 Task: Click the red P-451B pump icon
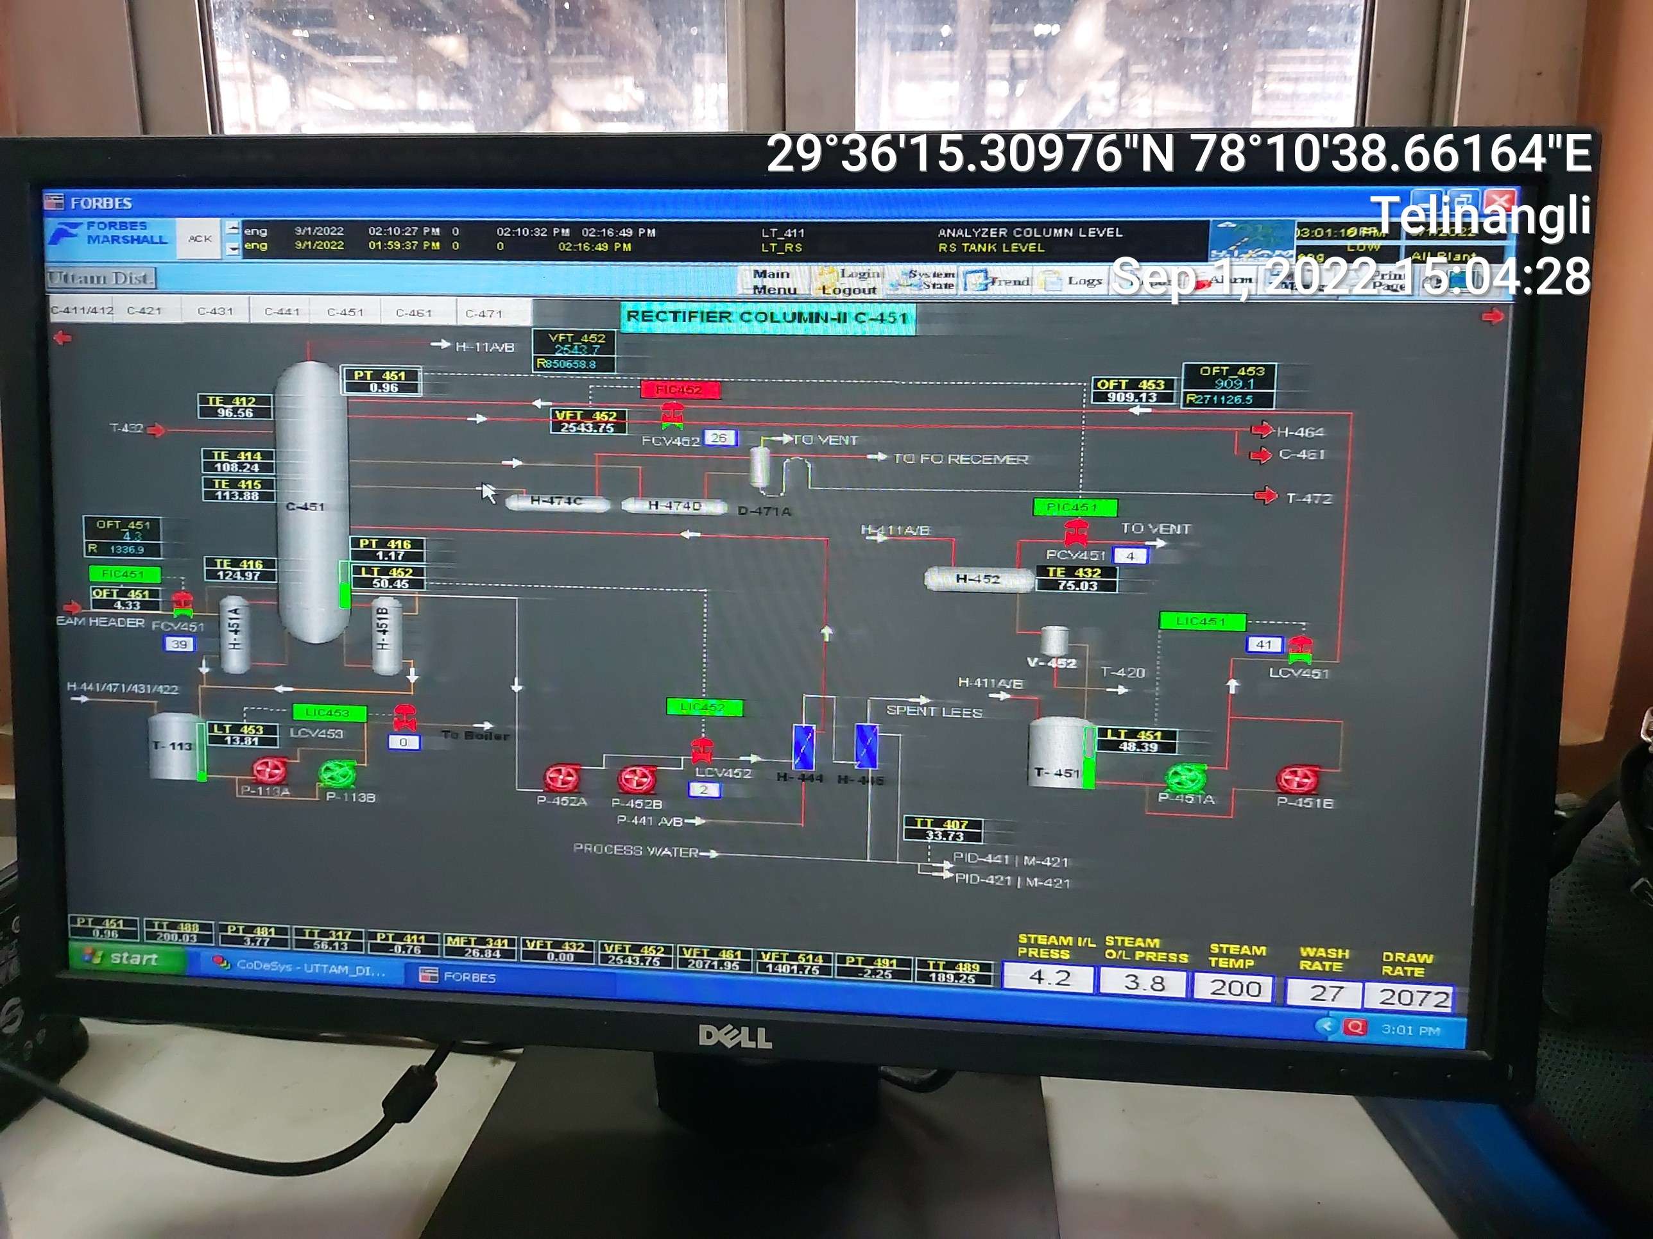pos(1298,779)
